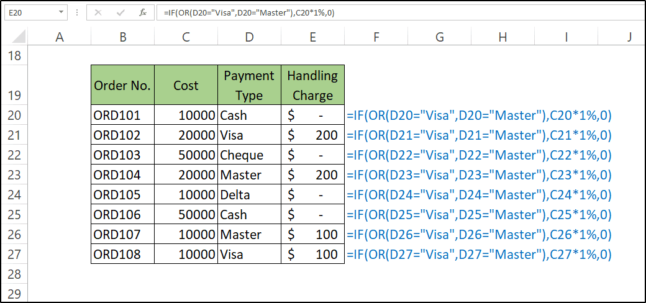Screen dimensions: 646x303
Task: Open the Insert Function fx dialog
Action: [143, 13]
